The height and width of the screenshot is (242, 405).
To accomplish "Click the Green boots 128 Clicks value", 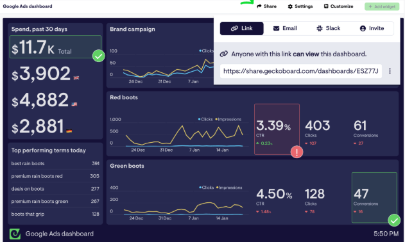I will pos(315,194).
